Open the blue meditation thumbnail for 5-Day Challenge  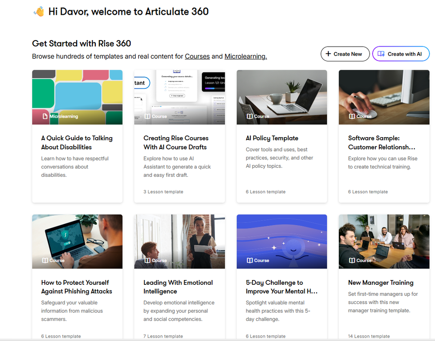point(282,241)
